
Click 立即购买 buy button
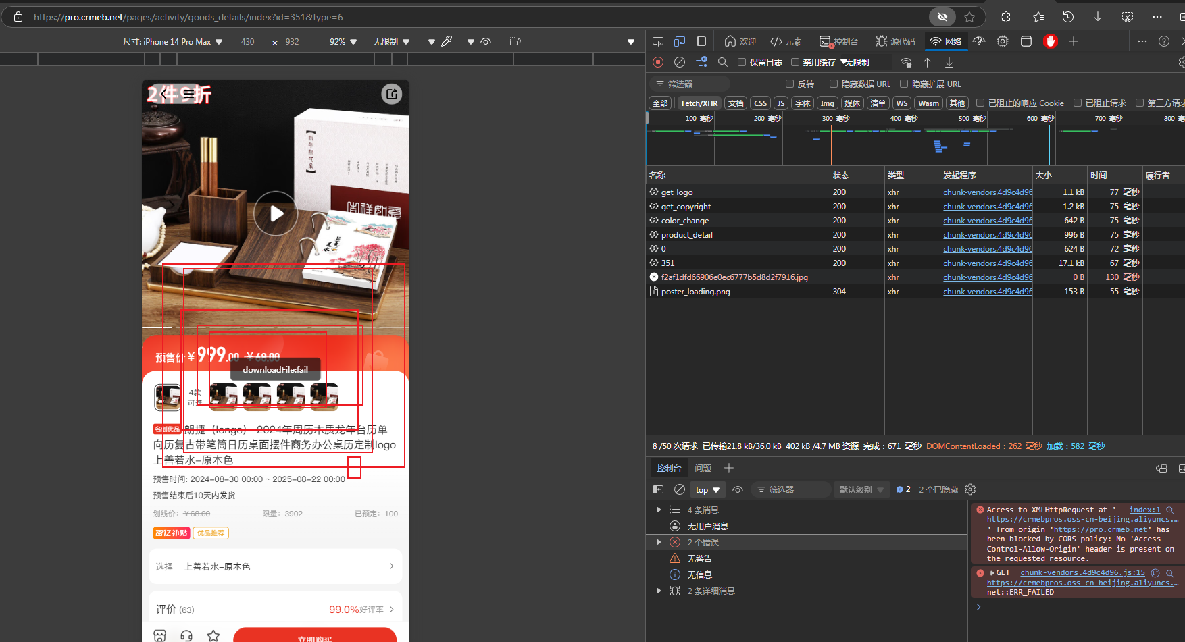click(x=315, y=635)
